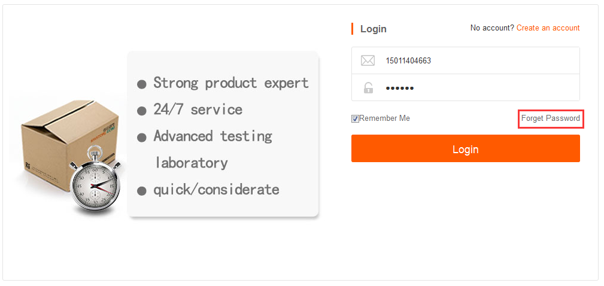The height and width of the screenshot is (286, 604).
Task: Click the Login heading text
Action: pyautogui.click(x=374, y=29)
